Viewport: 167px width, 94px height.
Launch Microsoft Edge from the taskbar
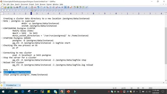tap(23, 92)
